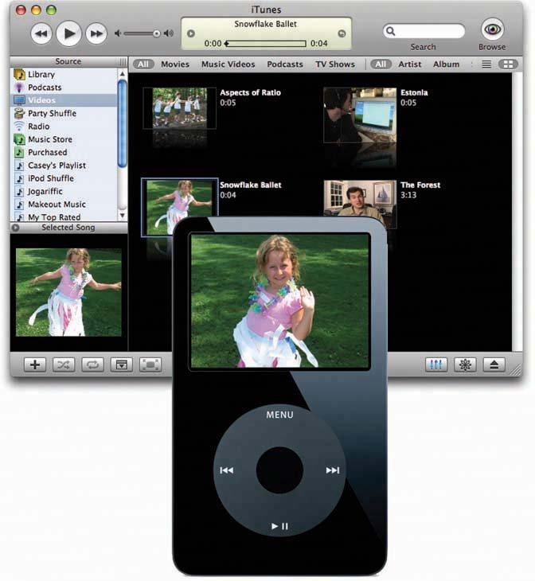Collapse the Selected Song artwork header arrow

click(x=16, y=228)
